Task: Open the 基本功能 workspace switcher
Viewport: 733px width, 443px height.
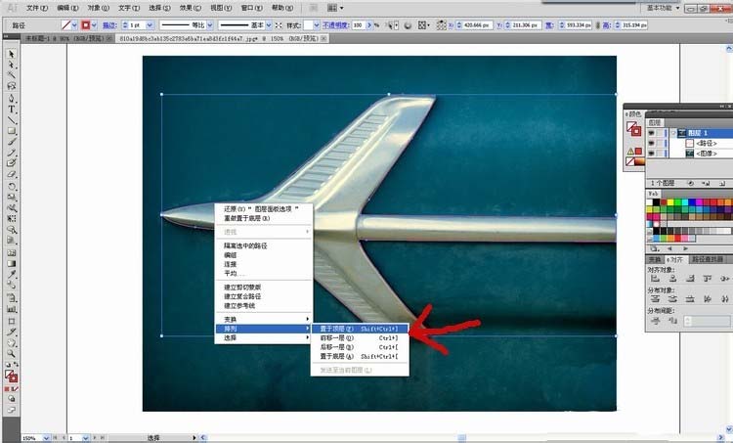Action: click(663, 8)
